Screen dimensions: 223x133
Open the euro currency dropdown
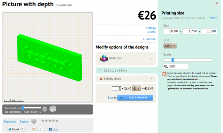pos(136,88)
